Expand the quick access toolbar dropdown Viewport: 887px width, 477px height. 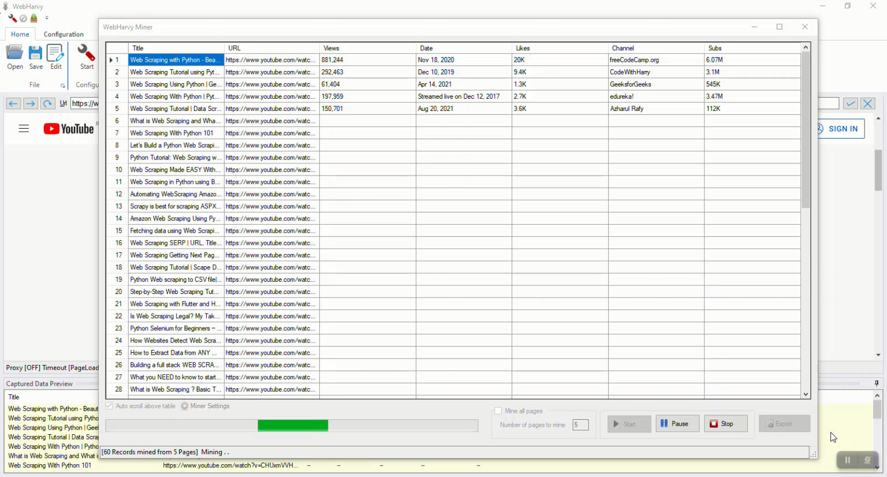(x=47, y=18)
